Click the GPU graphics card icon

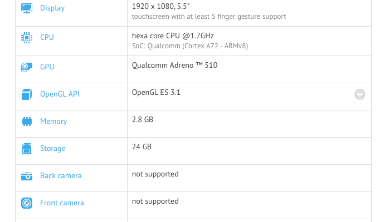[x=27, y=67]
